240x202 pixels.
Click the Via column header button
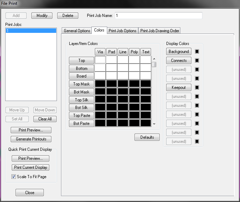(100, 52)
